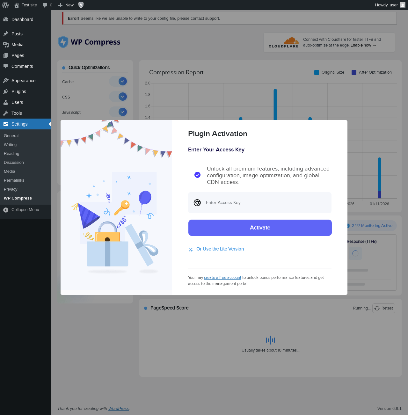
Task: Click the WP Compress shield logo
Action: [x=63, y=42]
